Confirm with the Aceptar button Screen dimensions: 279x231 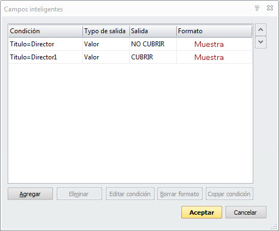[x=201, y=212]
